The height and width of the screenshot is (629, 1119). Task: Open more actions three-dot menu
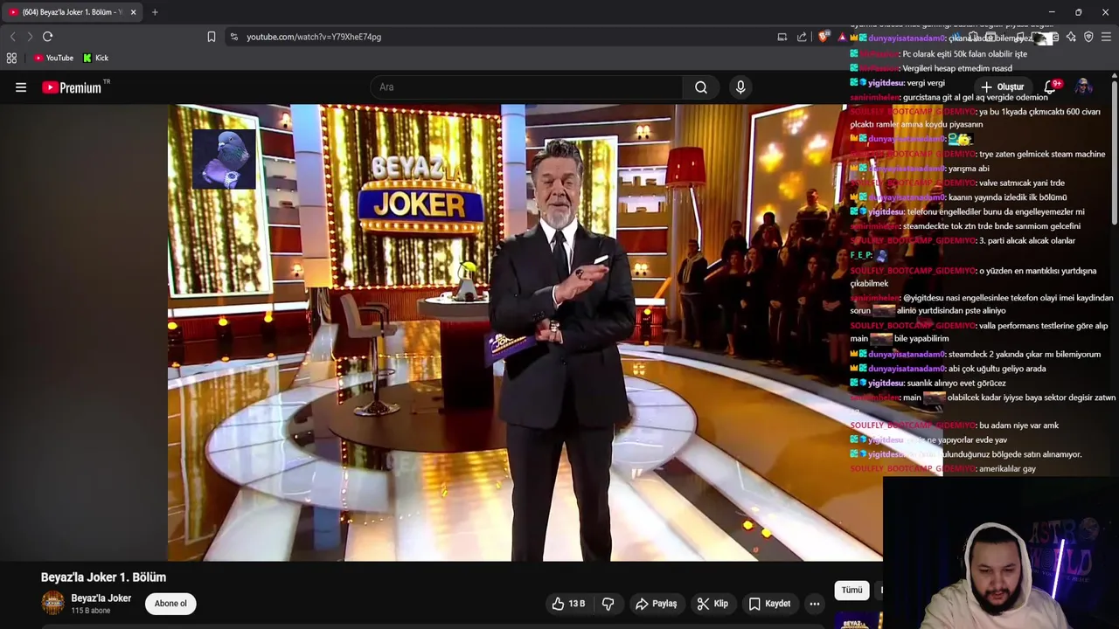pos(815,604)
